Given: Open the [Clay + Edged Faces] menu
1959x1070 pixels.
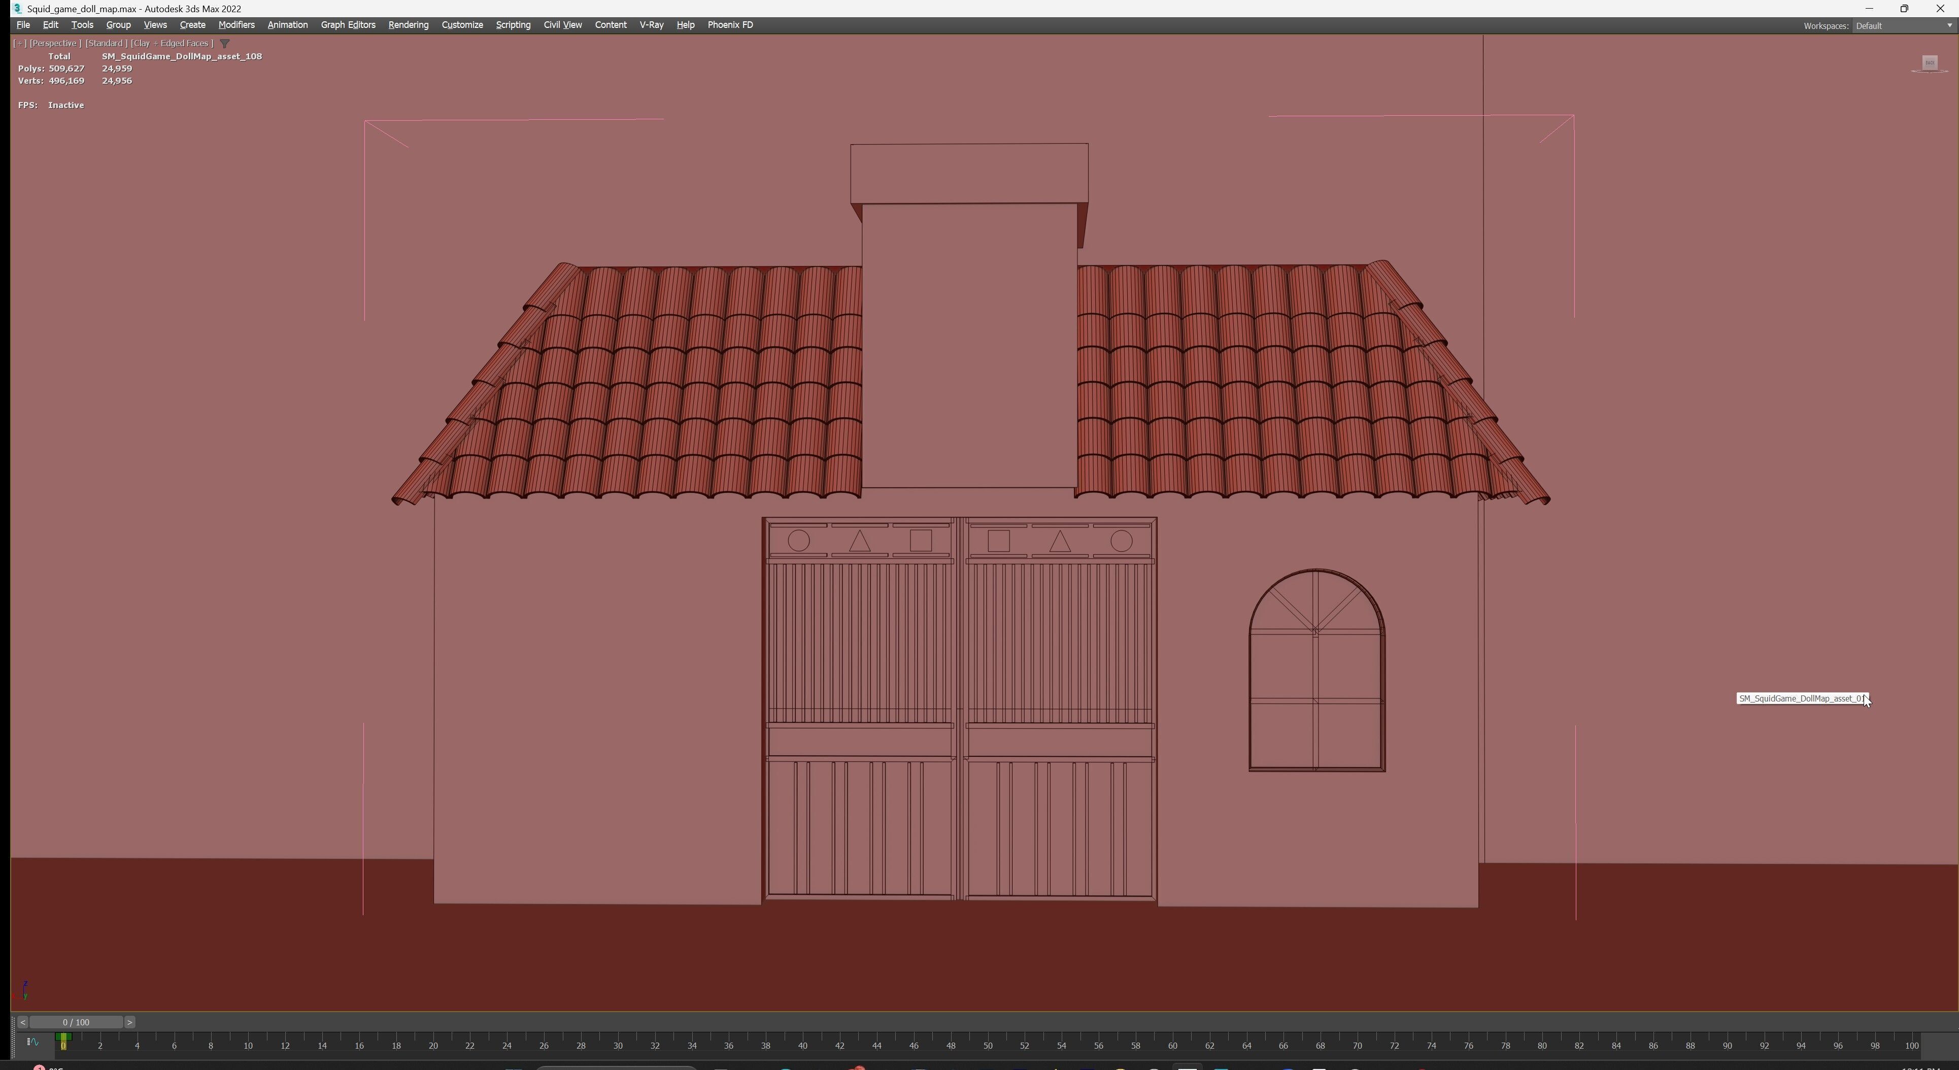Looking at the screenshot, I should coord(172,43).
